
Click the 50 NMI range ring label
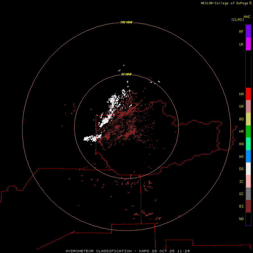point(126,74)
